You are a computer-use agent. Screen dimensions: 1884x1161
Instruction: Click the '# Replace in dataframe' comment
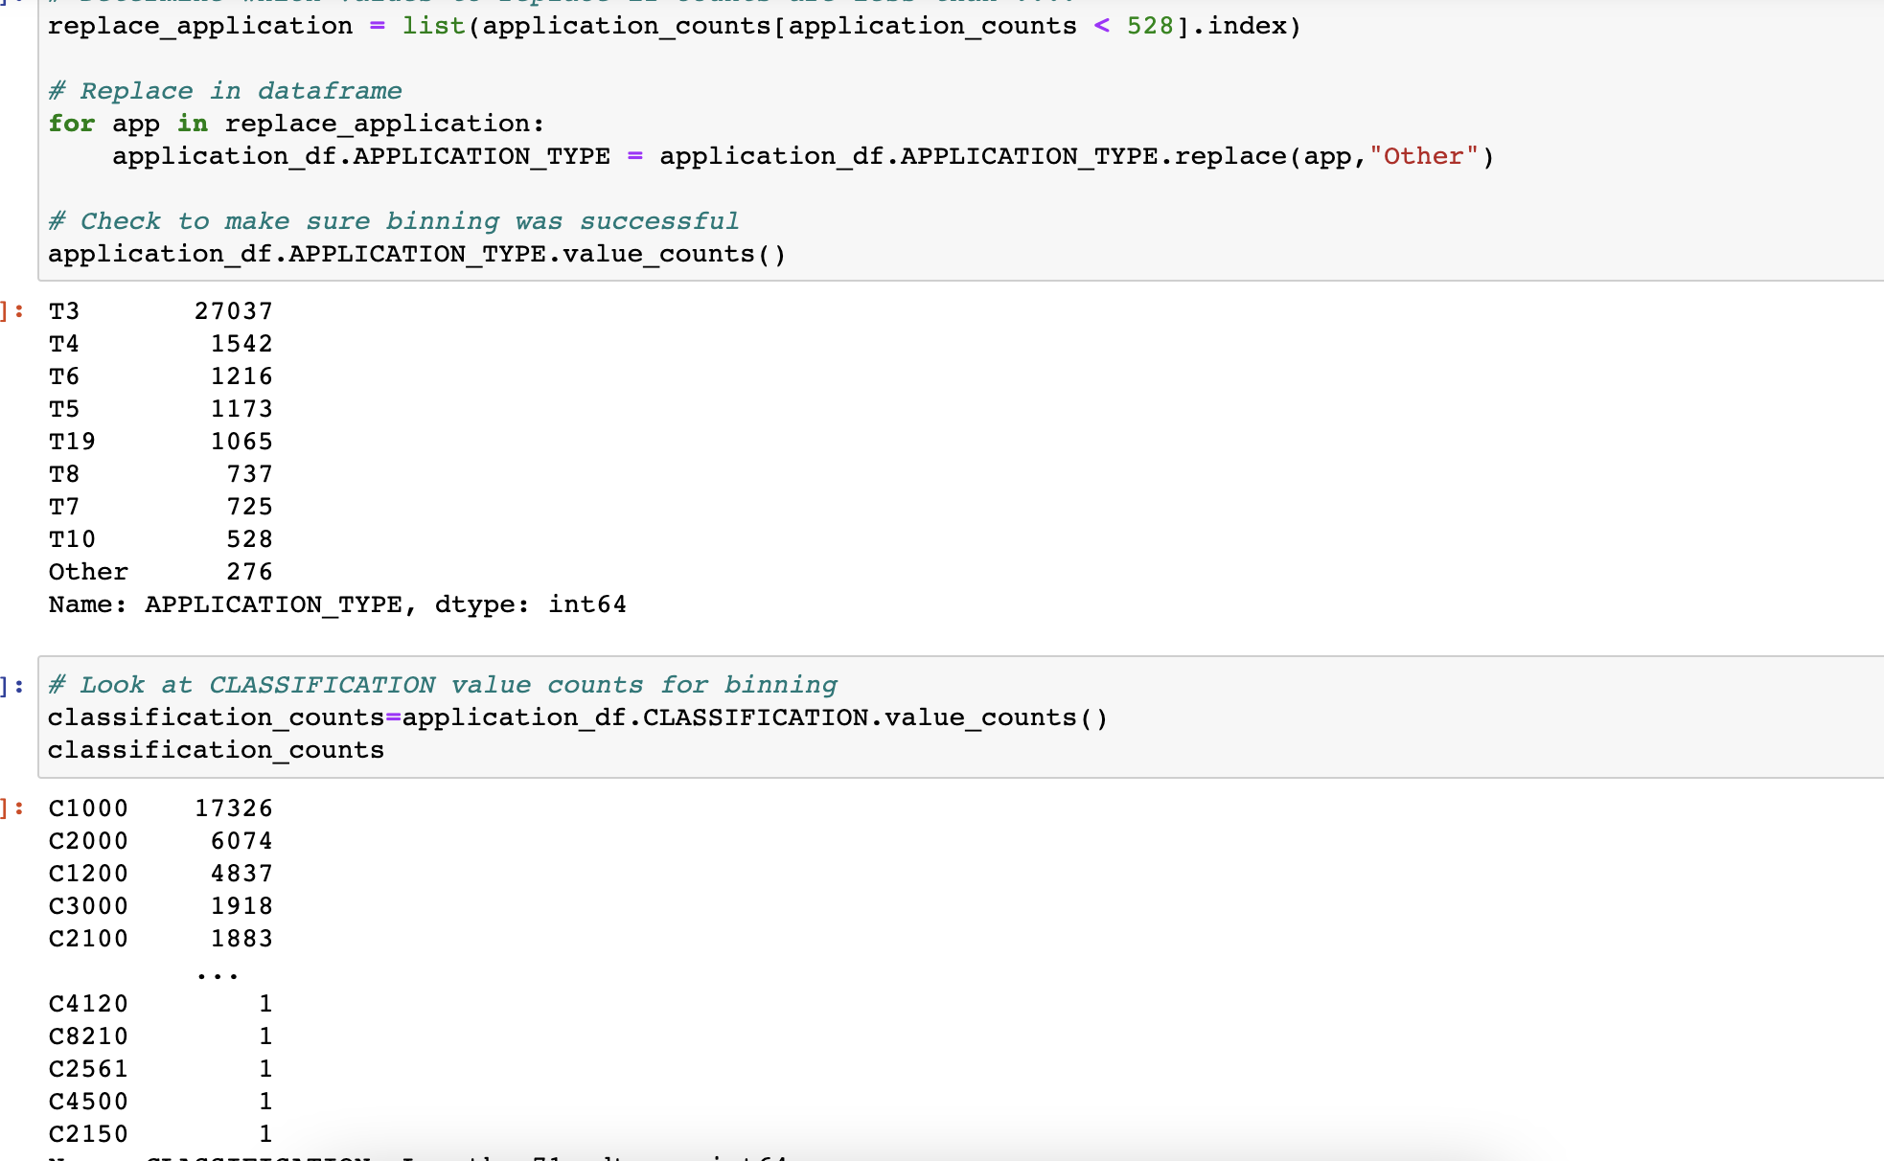225,91
